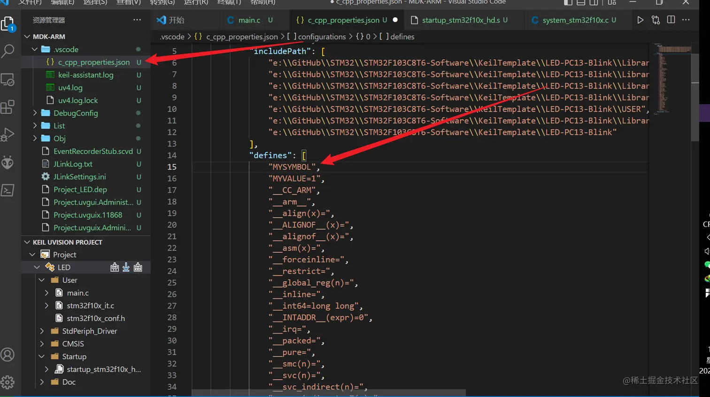Open keil-assistant.log file
This screenshot has height=397, width=710.
pos(86,75)
